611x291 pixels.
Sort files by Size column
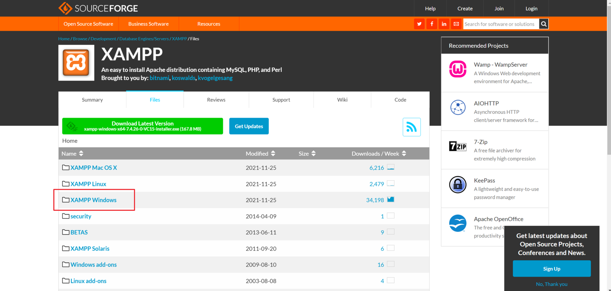(x=307, y=154)
